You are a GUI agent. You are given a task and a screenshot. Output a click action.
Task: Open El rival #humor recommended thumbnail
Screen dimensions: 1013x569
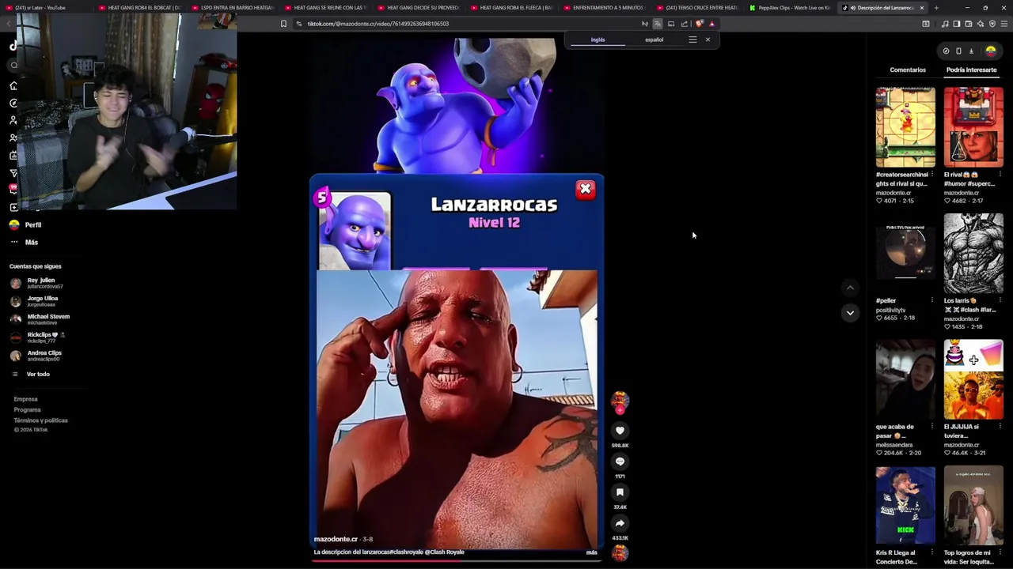tap(973, 127)
